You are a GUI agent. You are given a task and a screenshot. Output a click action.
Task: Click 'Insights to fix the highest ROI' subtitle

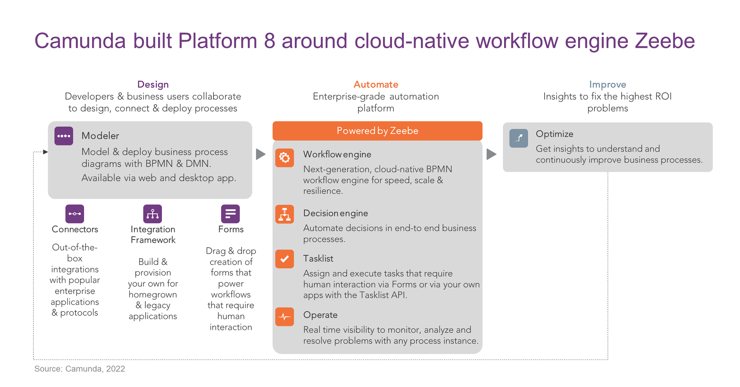(607, 102)
